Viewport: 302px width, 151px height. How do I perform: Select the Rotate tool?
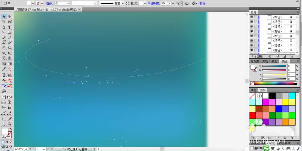[4, 48]
